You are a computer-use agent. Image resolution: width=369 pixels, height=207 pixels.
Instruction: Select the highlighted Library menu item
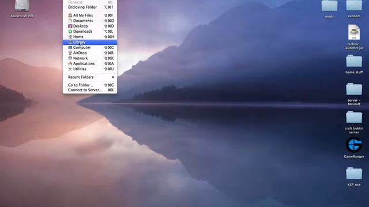pyautogui.click(x=90, y=42)
